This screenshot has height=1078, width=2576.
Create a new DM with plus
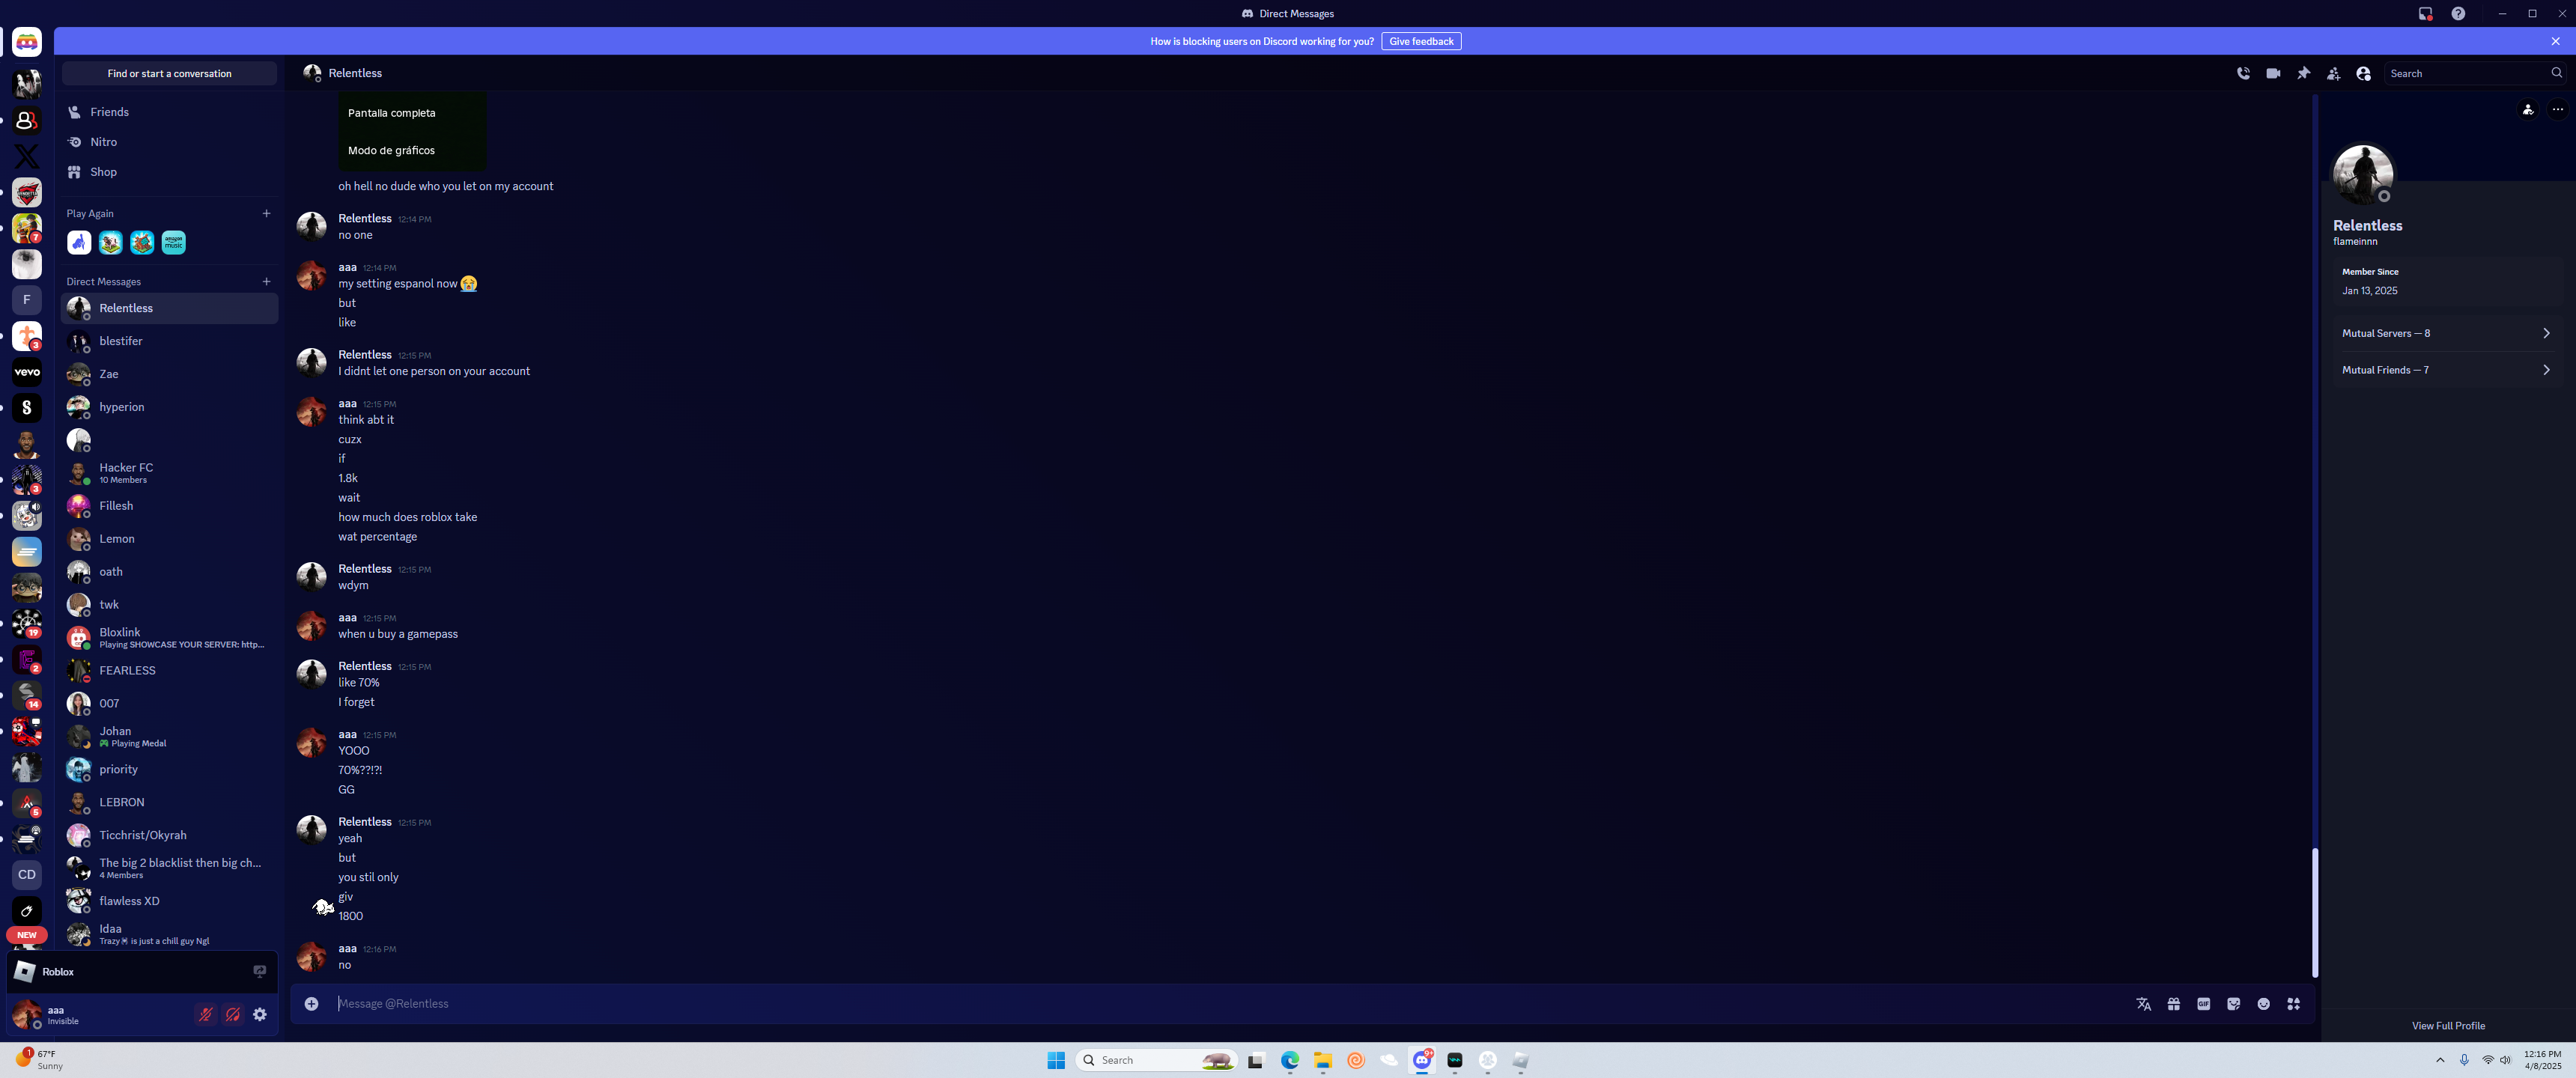click(x=266, y=281)
